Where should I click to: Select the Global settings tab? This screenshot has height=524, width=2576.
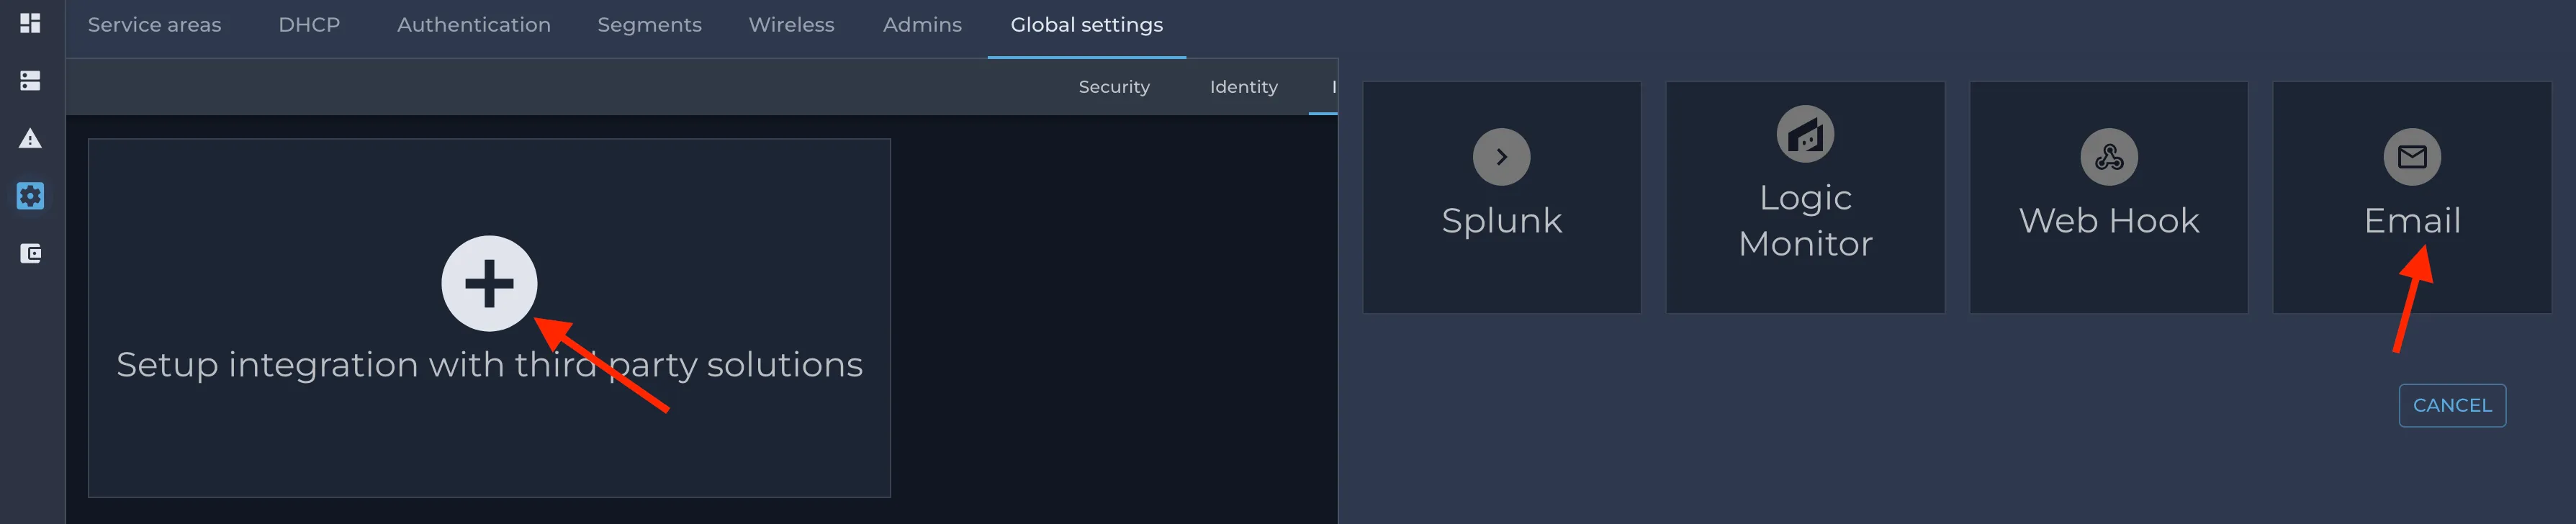point(1087,25)
